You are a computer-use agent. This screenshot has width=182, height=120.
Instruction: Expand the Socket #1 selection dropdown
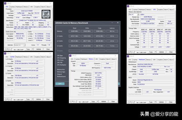pyautogui.click(x=24, y=45)
